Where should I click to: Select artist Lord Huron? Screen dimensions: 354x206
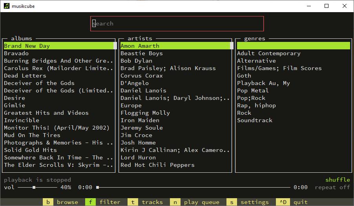(x=175, y=157)
